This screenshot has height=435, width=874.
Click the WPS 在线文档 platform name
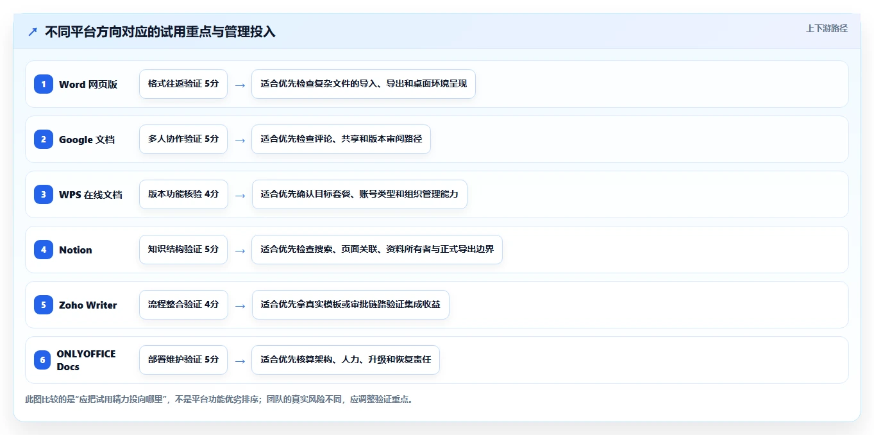pos(90,194)
